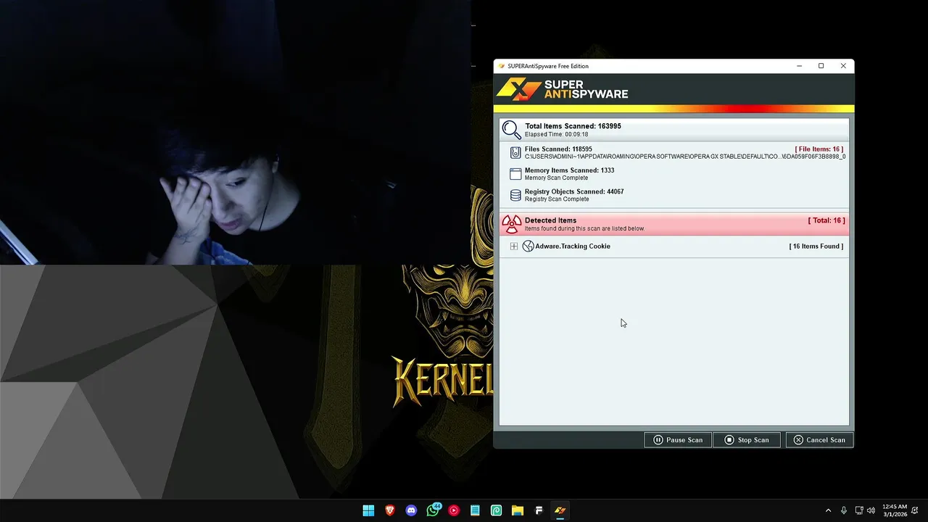Open Discord from taskbar

click(x=411, y=510)
